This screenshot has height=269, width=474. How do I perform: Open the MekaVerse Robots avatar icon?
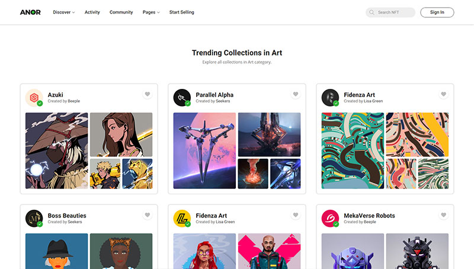click(x=330, y=218)
